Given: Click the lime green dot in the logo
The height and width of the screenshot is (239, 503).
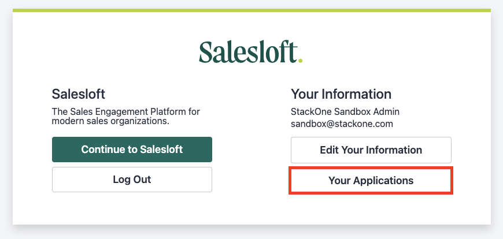Looking at the screenshot, I should point(300,60).
